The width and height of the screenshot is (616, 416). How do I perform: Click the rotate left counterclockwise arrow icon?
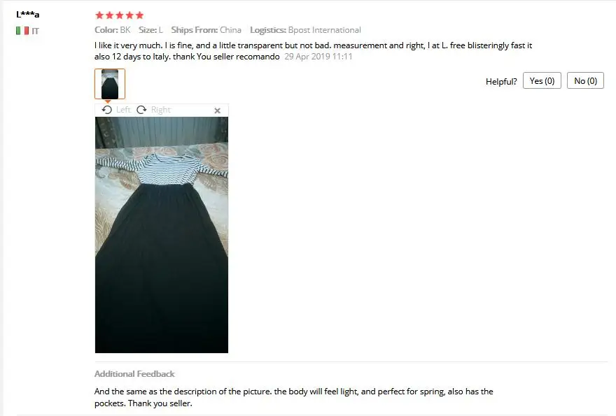tap(107, 110)
